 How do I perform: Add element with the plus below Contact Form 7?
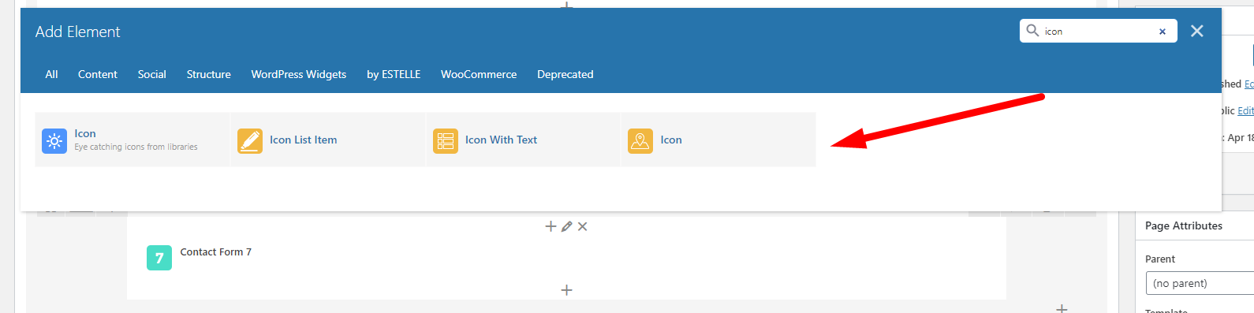[566, 290]
